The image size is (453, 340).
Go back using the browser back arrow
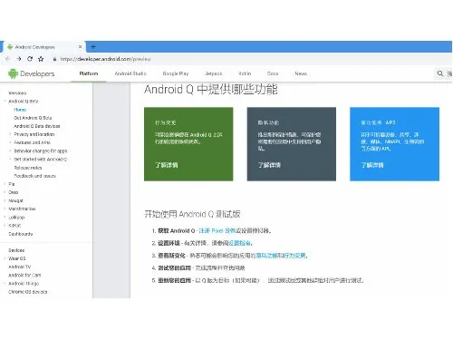(8, 59)
